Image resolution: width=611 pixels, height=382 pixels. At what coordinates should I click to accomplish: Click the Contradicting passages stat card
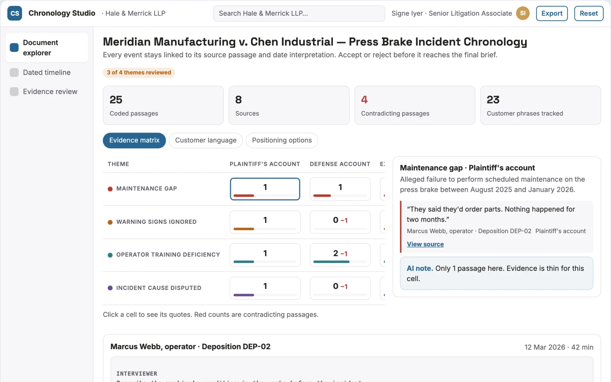point(415,105)
